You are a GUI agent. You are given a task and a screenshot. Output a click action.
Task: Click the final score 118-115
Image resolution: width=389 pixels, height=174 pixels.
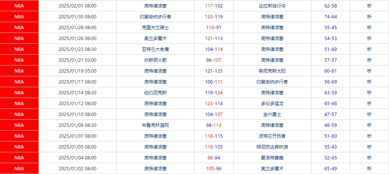point(214,136)
